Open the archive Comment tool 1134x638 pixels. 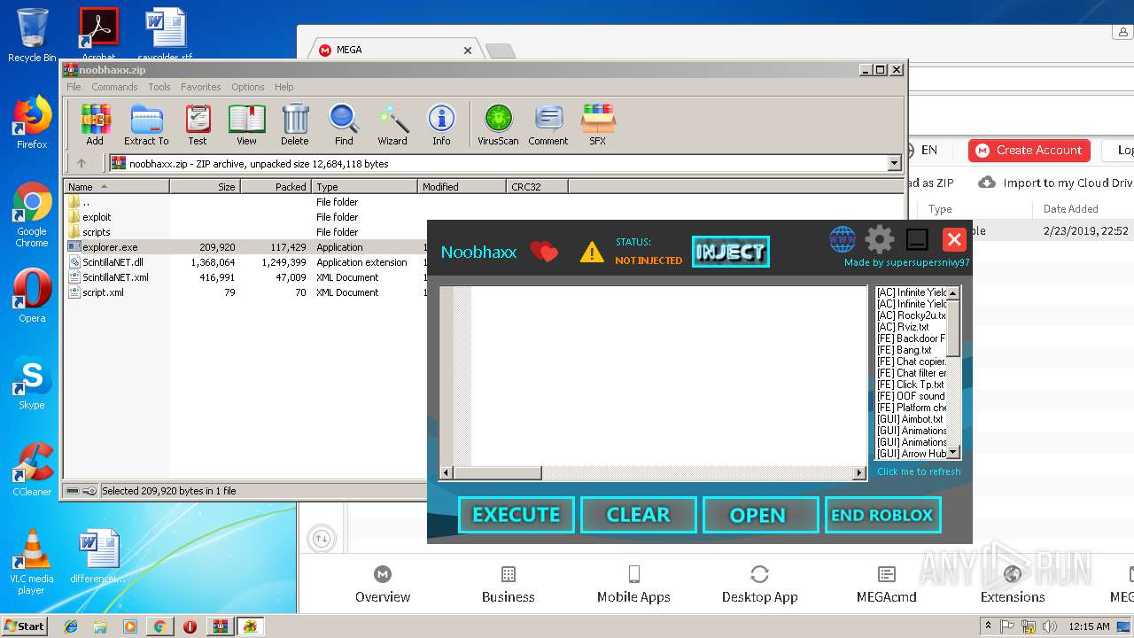click(x=548, y=124)
